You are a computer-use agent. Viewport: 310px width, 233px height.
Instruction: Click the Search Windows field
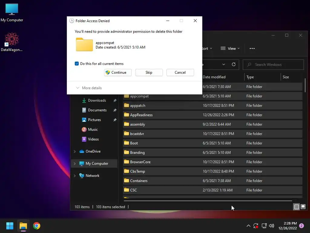[273, 65]
